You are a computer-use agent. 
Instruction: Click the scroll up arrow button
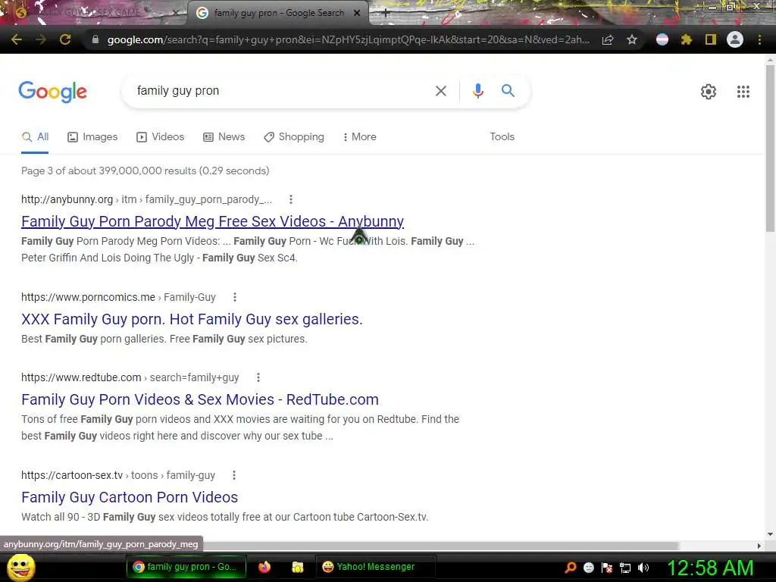pyautogui.click(x=770, y=60)
